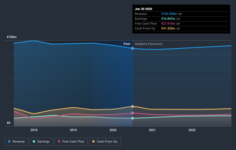This screenshot has height=150, width=236.
Task: Select the Revenue data point marker
Action: [133, 48]
